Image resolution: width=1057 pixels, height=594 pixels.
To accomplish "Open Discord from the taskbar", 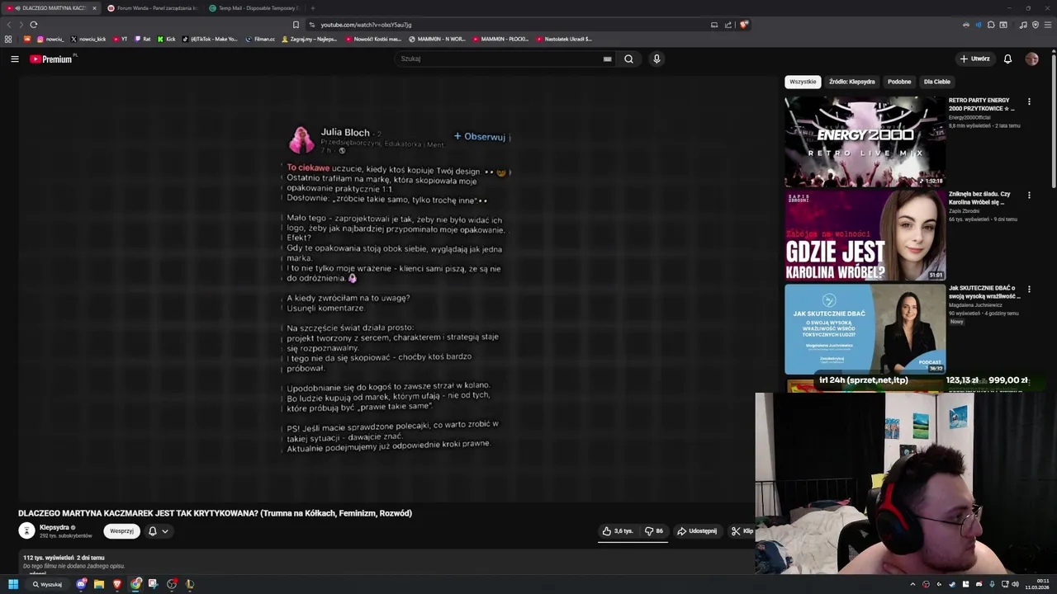I will point(81,584).
